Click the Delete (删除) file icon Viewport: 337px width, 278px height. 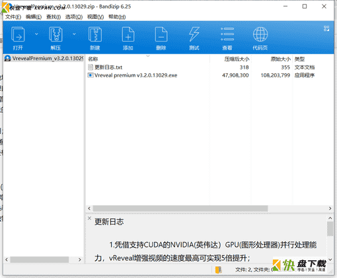tap(161, 34)
